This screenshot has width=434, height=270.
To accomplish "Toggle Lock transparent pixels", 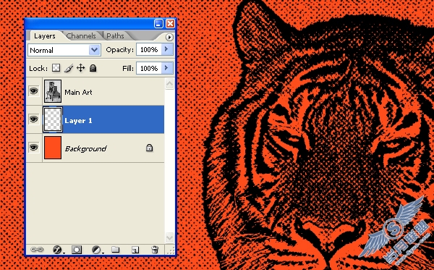I will 56,68.
